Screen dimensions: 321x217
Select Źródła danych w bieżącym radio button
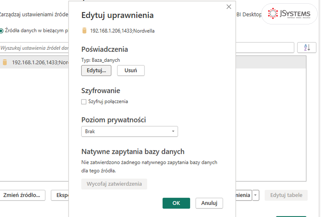pyautogui.click(x=1, y=31)
